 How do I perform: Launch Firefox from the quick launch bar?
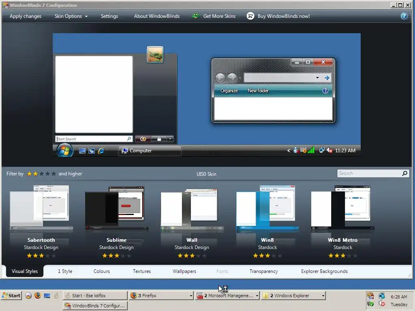point(38,295)
